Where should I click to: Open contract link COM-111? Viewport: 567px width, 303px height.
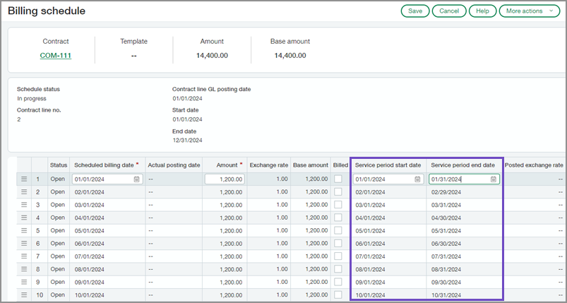click(x=56, y=55)
